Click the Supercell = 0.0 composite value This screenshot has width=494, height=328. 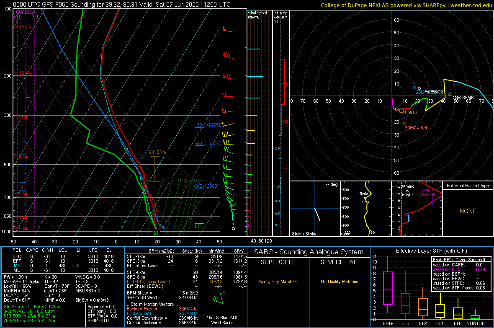pyautogui.click(x=101, y=307)
